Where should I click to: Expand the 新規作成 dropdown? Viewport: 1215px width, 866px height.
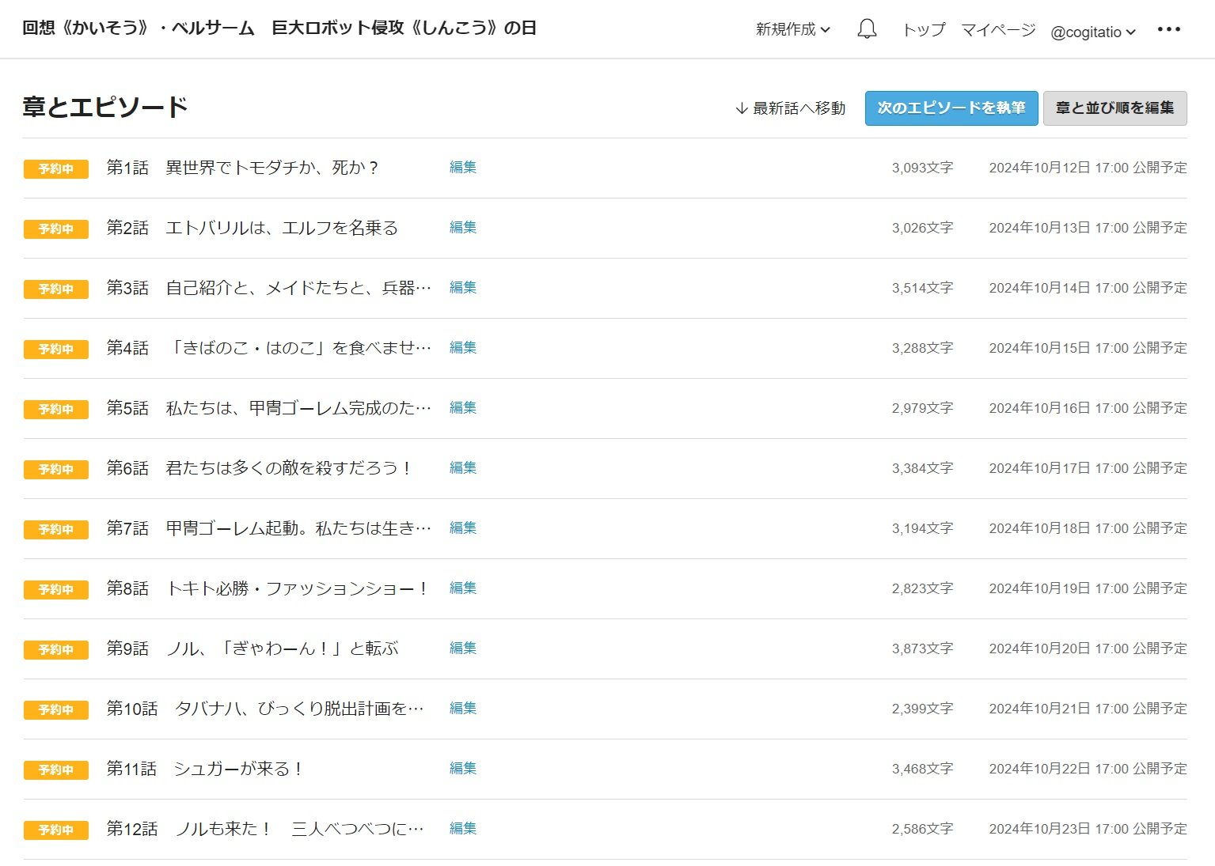click(792, 29)
